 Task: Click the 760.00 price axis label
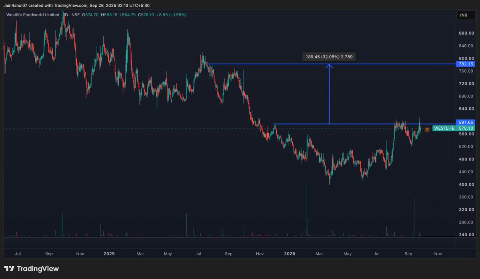point(466,71)
